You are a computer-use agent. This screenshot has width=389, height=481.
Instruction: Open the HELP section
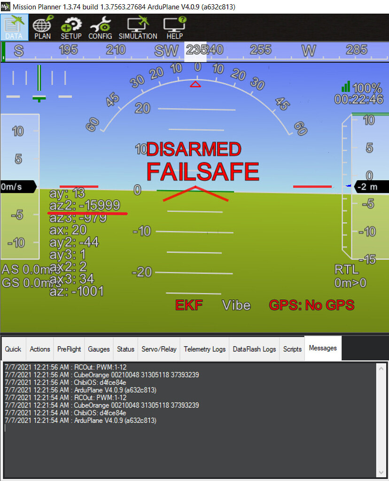tap(174, 27)
